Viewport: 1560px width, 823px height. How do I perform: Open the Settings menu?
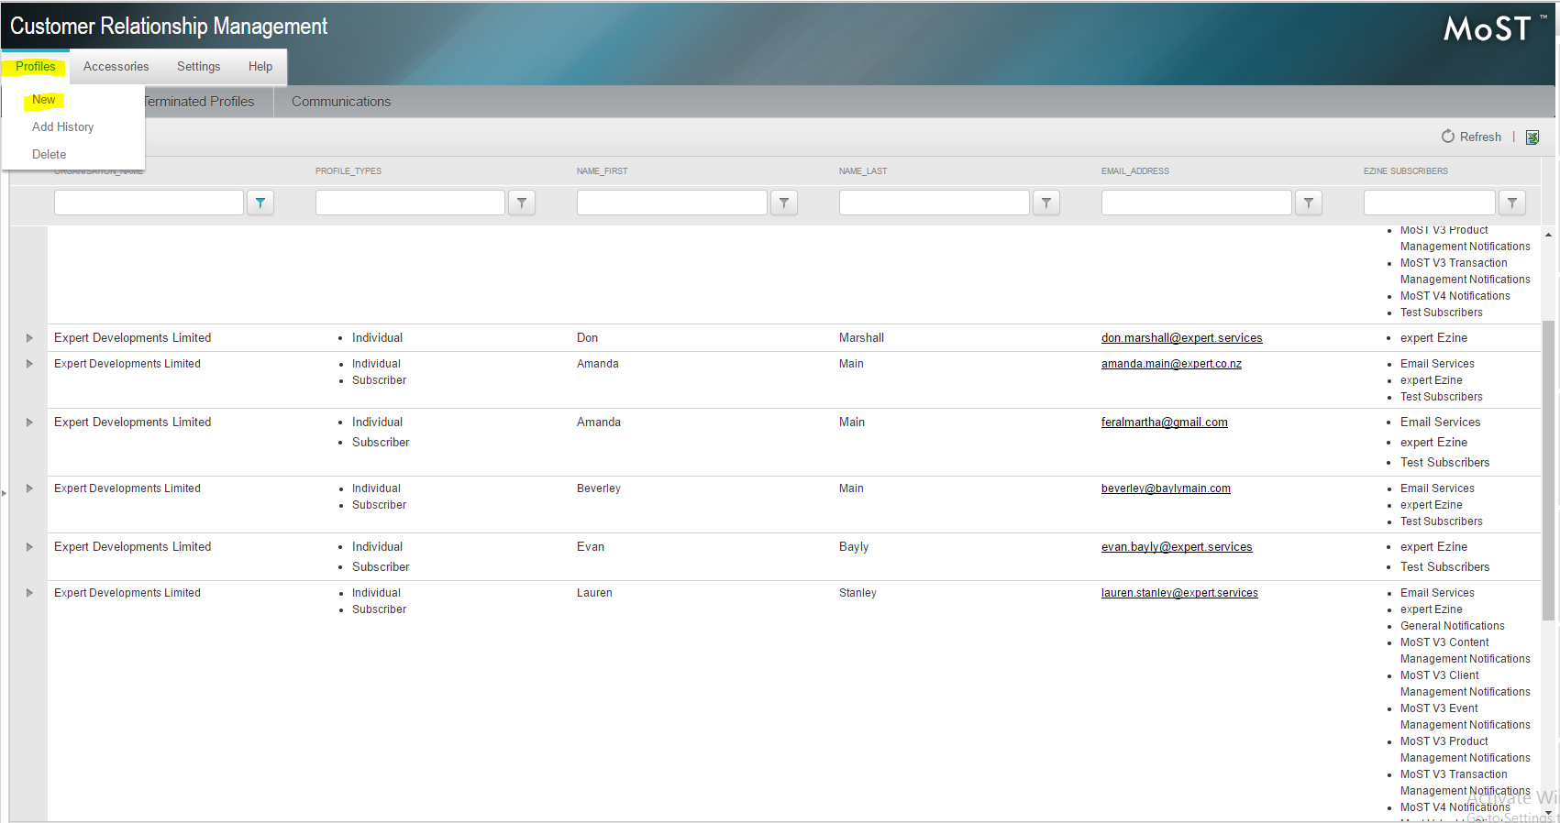198,67
